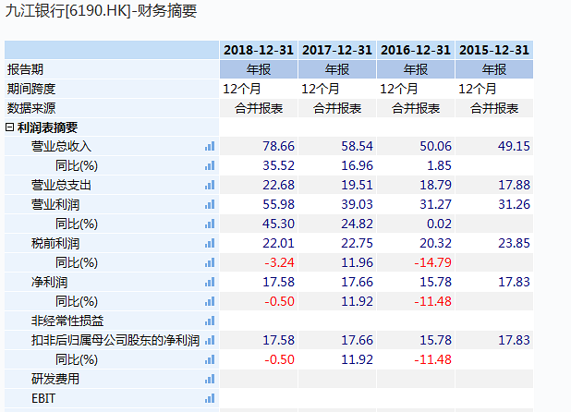Screen dimensions: 571x412
Task: Click the 58.54 revenue value
Action: pos(357,146)
